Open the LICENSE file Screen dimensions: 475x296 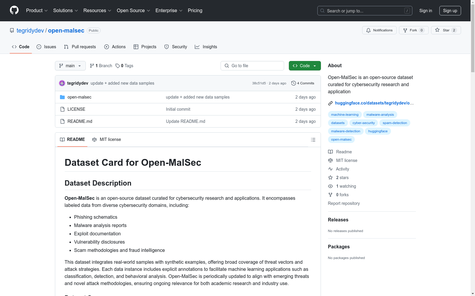76,109
